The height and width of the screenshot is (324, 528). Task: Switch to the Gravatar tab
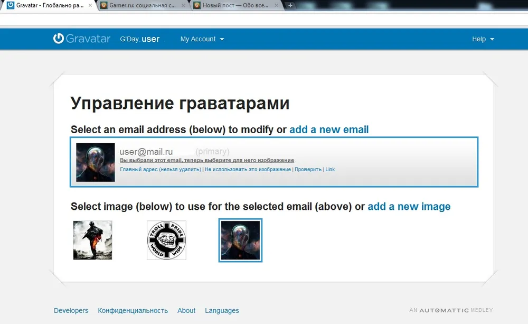coord(50,5)
